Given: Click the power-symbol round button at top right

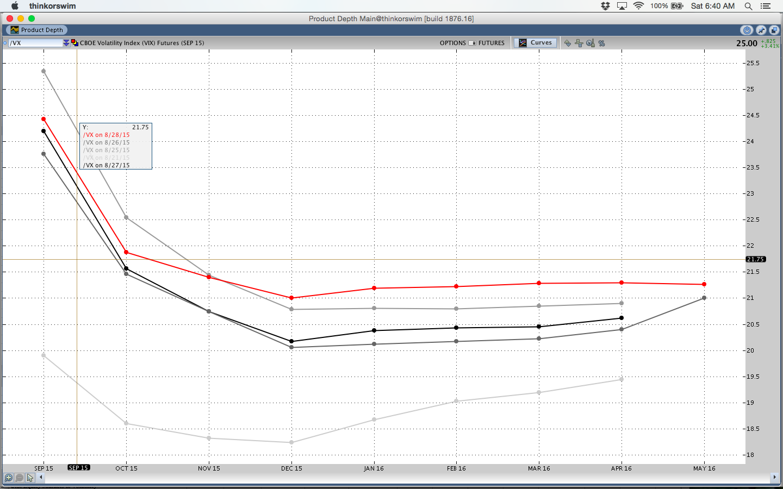Looking at the screenshot, I should 747,30.
